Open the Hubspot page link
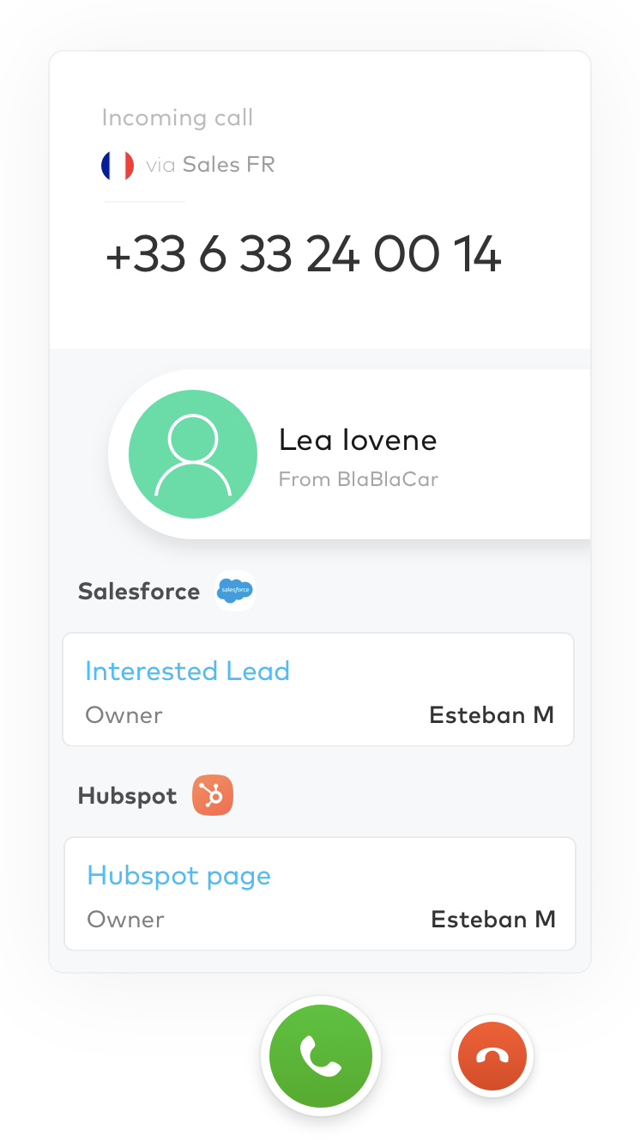 (178, 875)
